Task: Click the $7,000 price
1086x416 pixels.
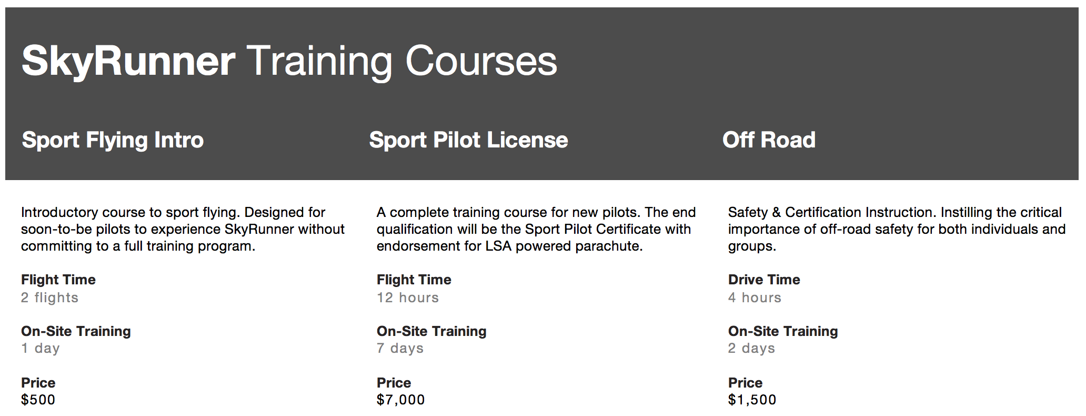Action: pyautogui.click(x=400, y=400)
